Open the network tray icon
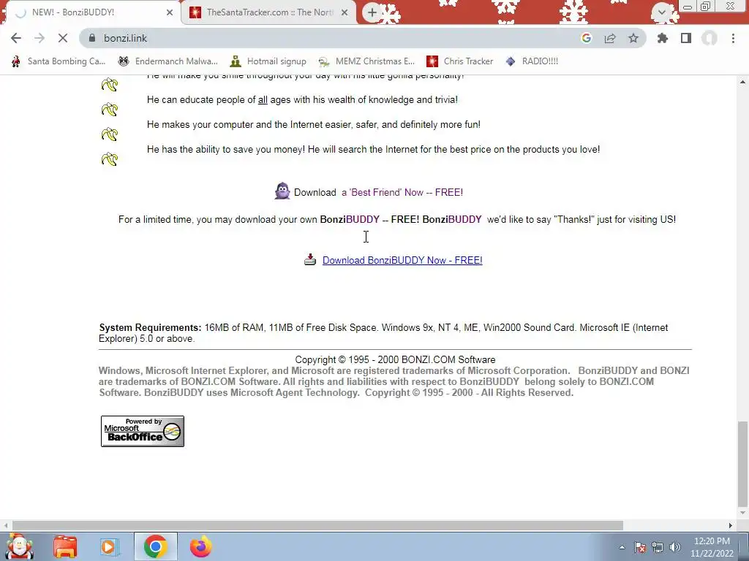 (x=658, y=547)
